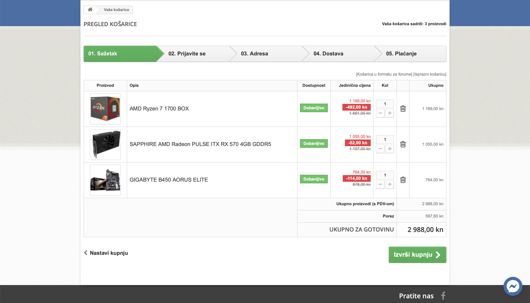
Task: Open the Facebook follow icon
Action: point(443,296)
